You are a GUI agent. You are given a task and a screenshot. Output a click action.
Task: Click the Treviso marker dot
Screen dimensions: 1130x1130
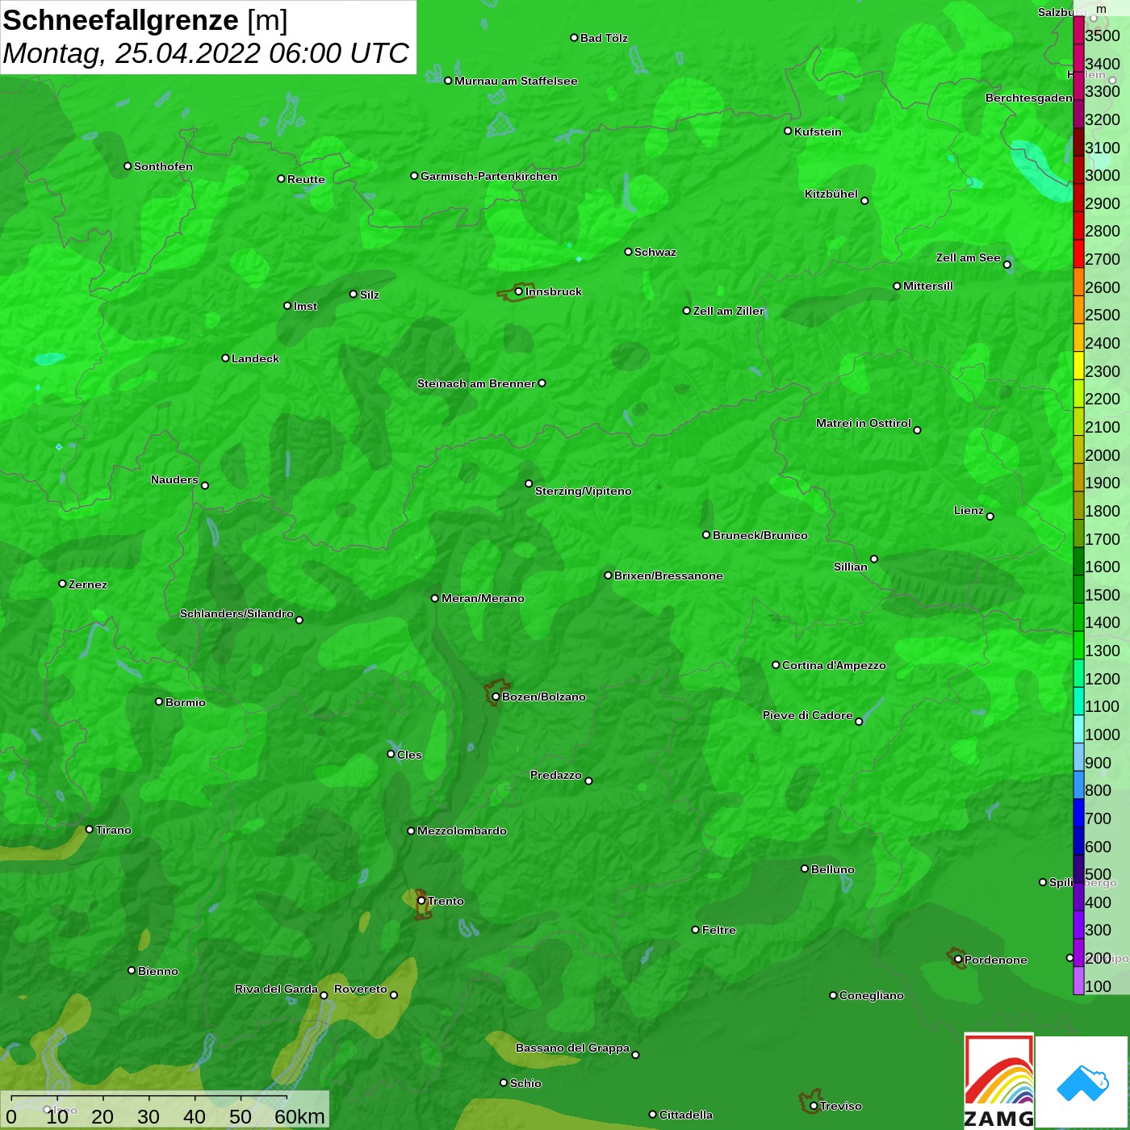point(814,1107)
